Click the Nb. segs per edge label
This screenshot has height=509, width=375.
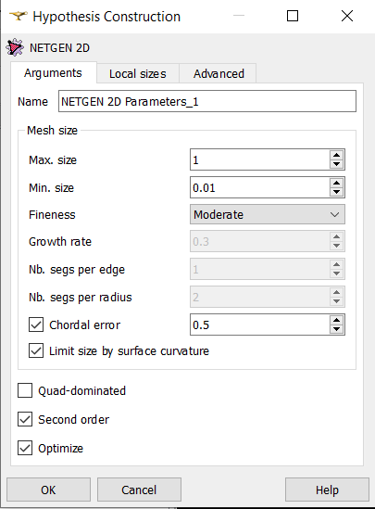click(x=77, y=270)
